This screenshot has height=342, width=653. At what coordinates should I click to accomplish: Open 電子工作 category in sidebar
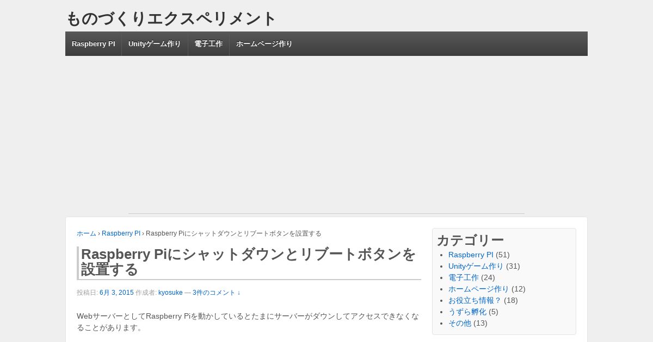pyautogui.click(x=464, y=277)
